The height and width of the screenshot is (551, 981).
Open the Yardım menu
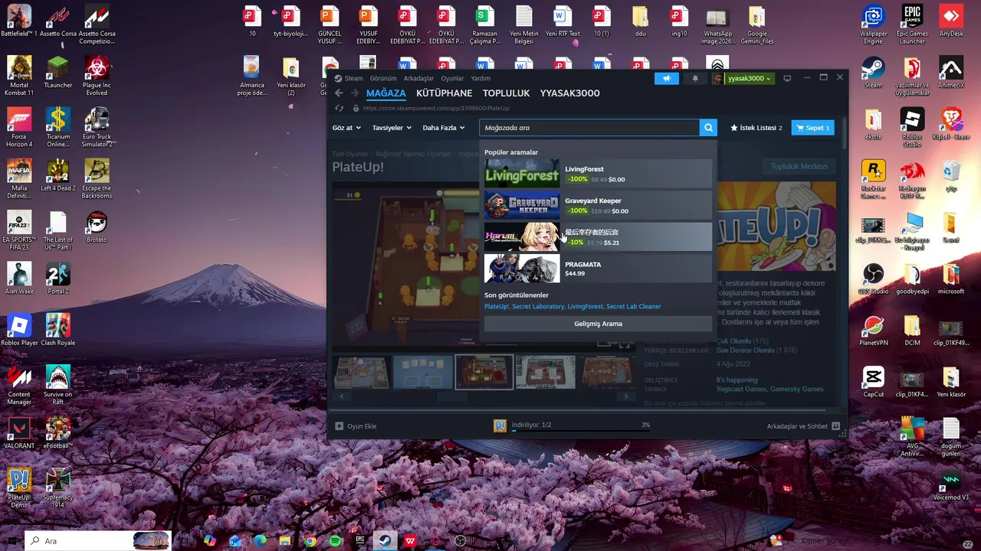pos(481,78)
